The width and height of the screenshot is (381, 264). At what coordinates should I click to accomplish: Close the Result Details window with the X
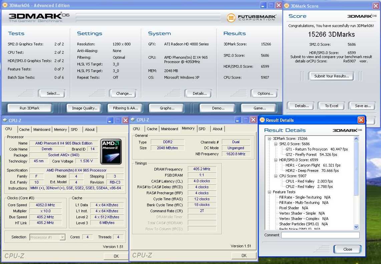pos(361,120)
